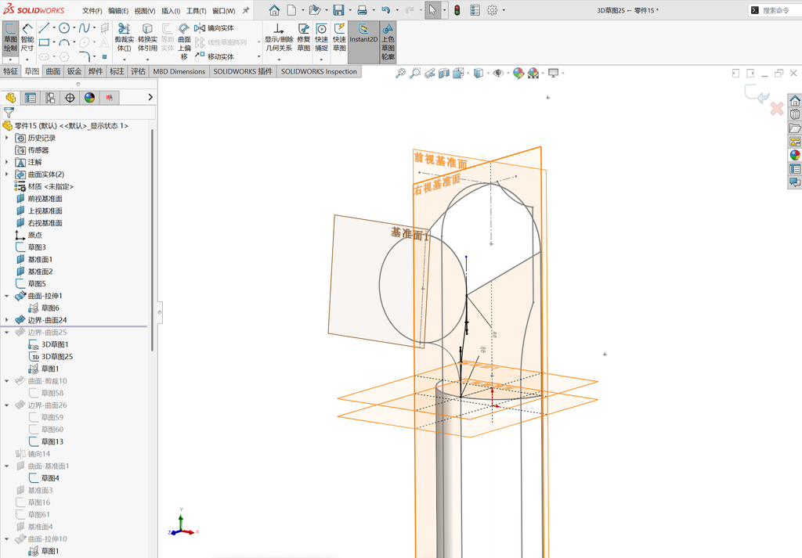Open Display/Delete Relations (显示/删除几何关系)
The width and height of the screenshot is (802, 558).
tap(279, 38)
